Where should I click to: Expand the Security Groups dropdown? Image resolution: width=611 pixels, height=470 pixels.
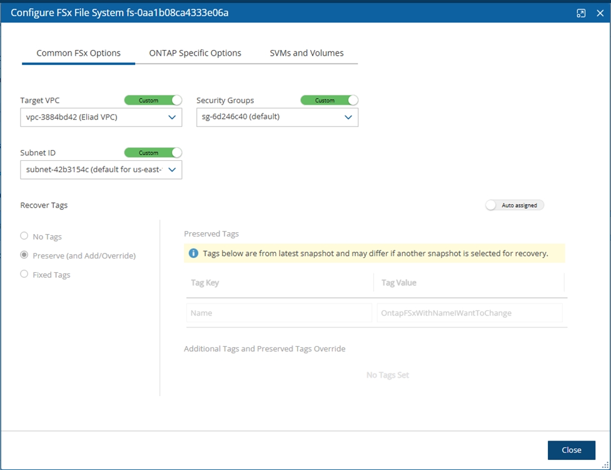pyautogui.click(x=277, y=117)
